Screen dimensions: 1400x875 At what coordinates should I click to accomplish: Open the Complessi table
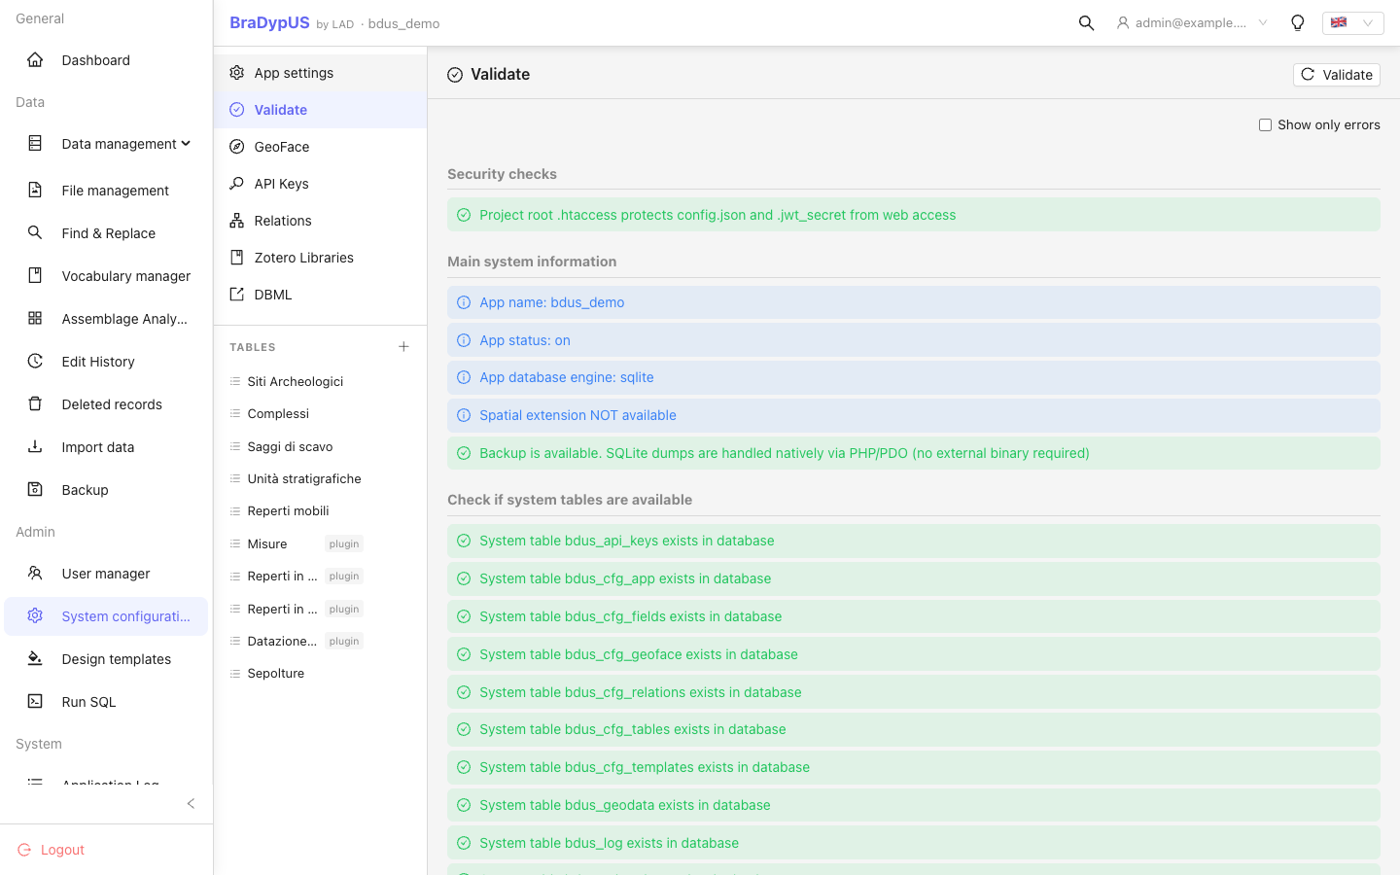(x=320, y=413)
